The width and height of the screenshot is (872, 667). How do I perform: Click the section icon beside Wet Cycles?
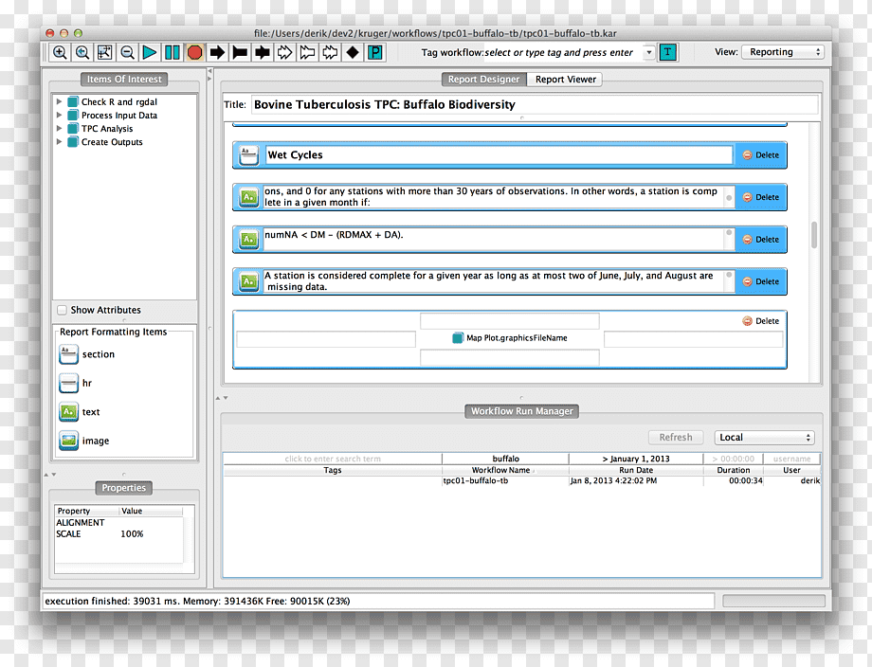pos(248,155)
